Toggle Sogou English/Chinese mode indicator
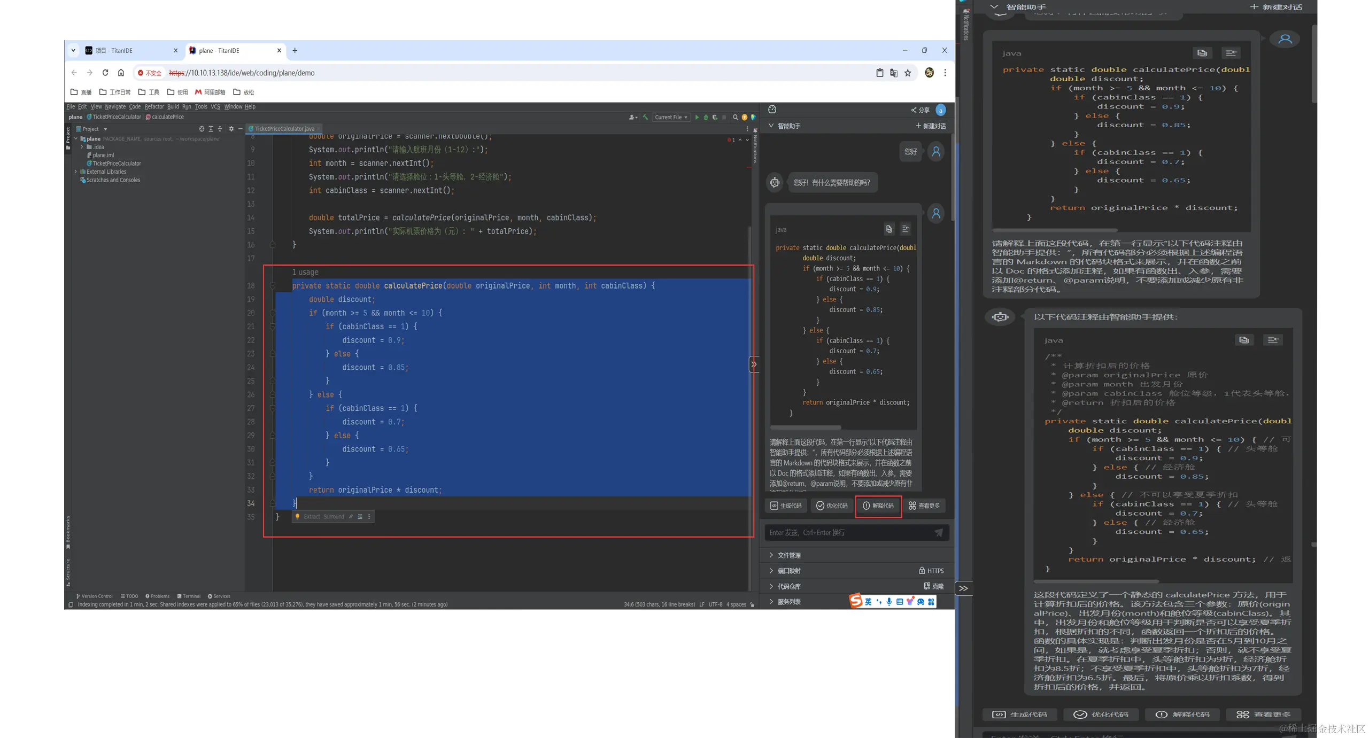The height and width of the screenshot is (738, 1369). click(868, 601)
